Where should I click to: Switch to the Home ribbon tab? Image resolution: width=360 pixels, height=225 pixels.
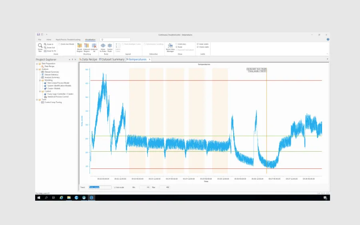point(49,39)
